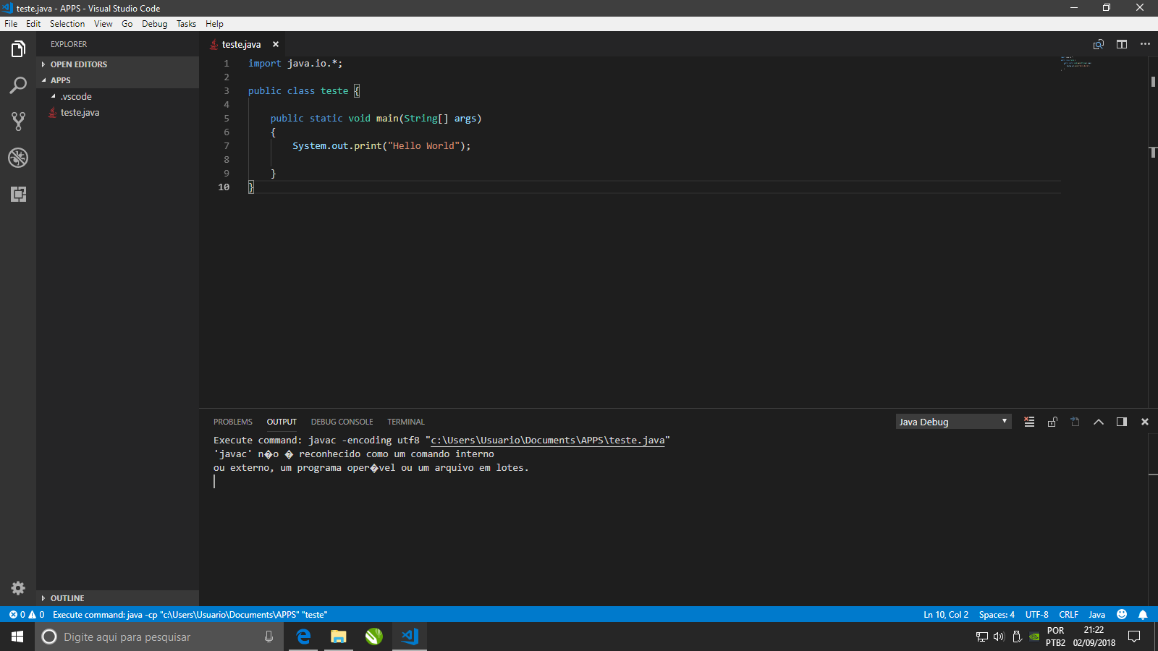The image size is (1158, 651).
Task: Open the File menu
Action: (11, 24)
